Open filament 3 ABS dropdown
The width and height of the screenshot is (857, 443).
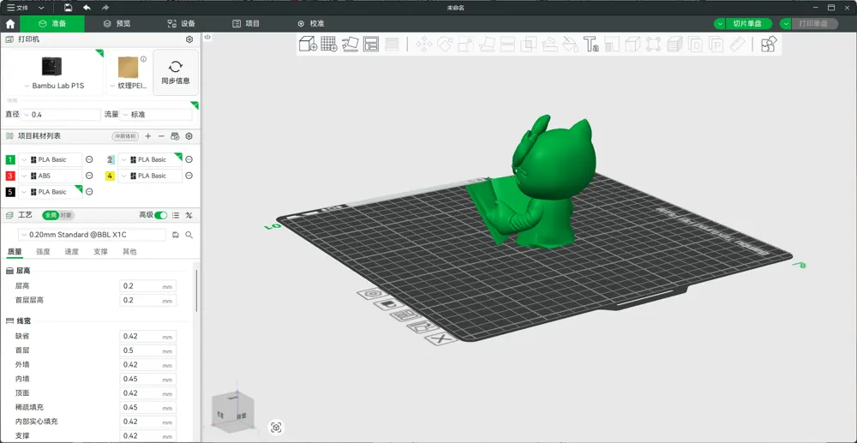(51, 176)
